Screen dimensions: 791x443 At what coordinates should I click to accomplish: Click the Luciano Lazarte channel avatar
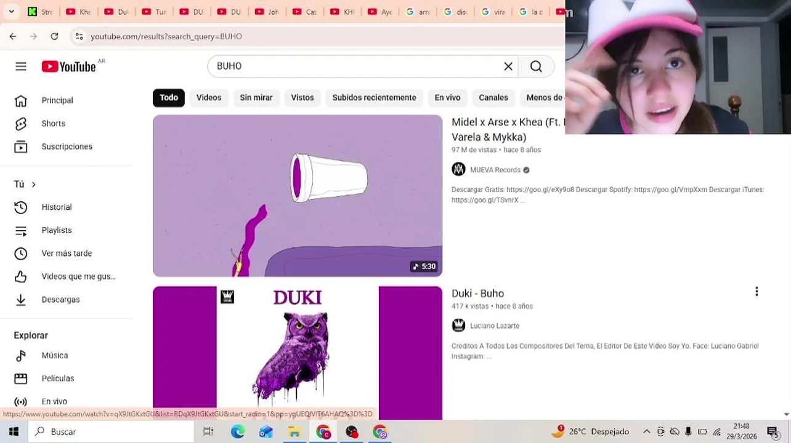pyautogui.click(x=458, y=325)
